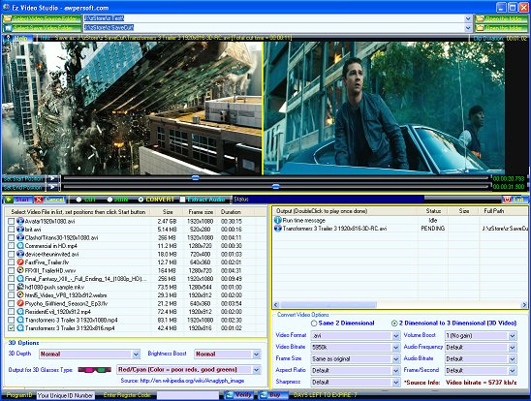Viewport: 531px width, 401px height.
Task: Click the Set End Position button
Action: click(x=23, y=187)
